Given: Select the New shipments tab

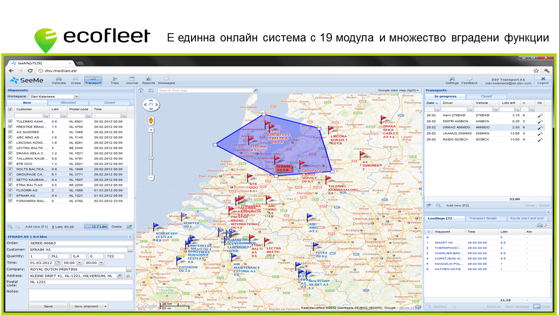Looking at the screenshot, I should tap(27, 103).
